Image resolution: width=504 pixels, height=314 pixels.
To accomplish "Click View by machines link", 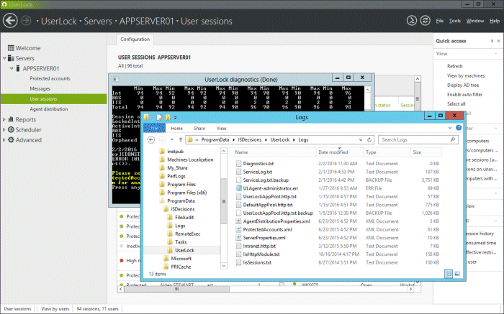I will coord(466,75).
